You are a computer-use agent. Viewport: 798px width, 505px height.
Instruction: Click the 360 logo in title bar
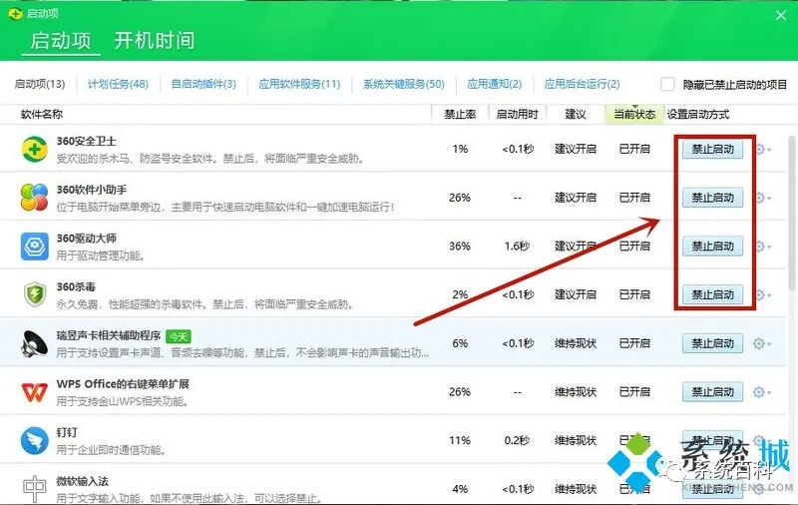(16, 13)
